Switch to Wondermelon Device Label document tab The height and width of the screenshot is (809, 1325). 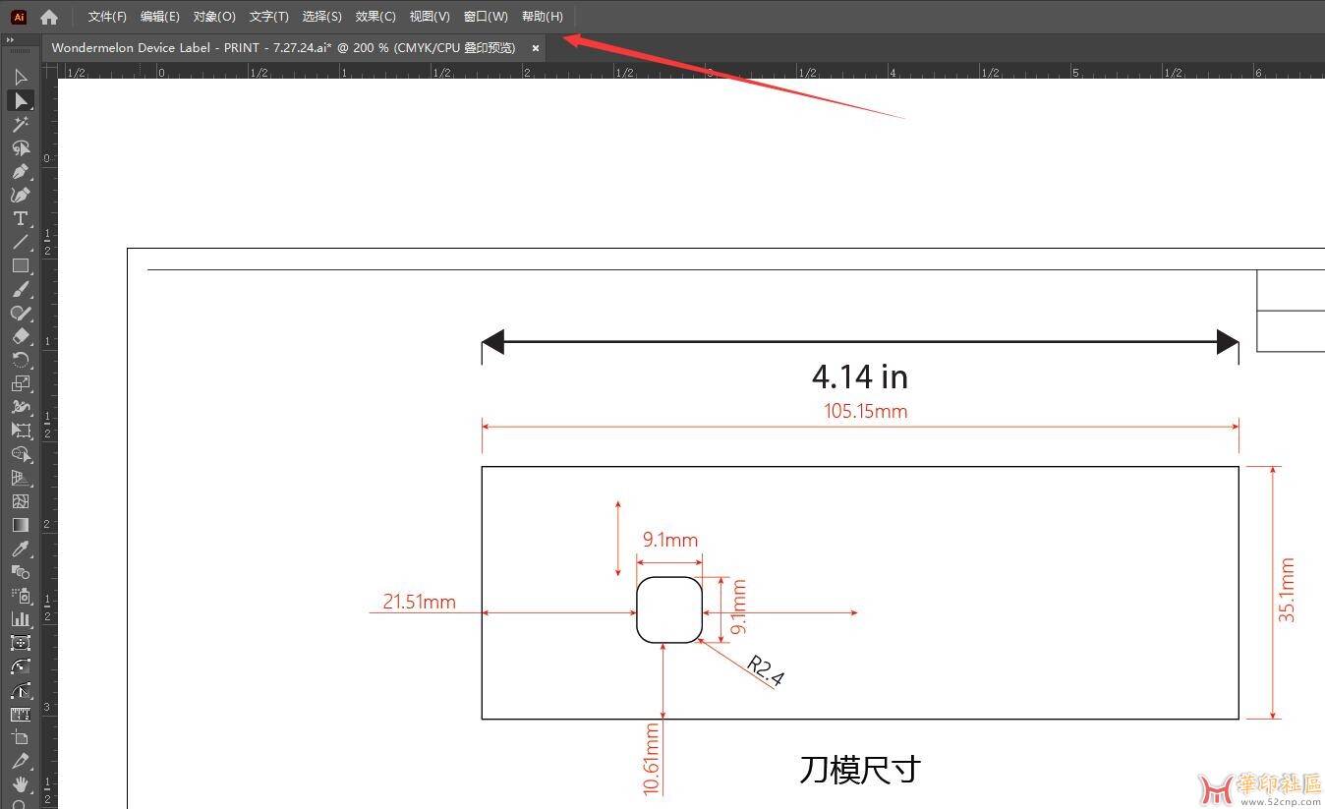pos(283,47)
